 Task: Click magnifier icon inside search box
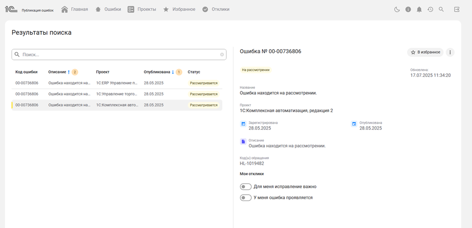click(x=17, y=55)
